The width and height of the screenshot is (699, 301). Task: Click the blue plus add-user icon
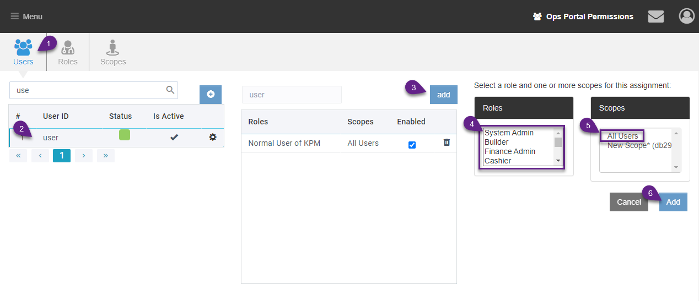[211, 95]
